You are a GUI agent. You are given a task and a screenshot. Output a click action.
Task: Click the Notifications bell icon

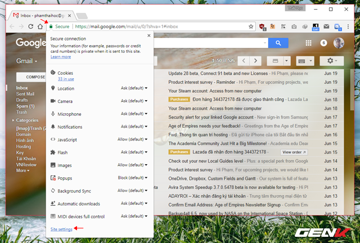coord(53,127)
